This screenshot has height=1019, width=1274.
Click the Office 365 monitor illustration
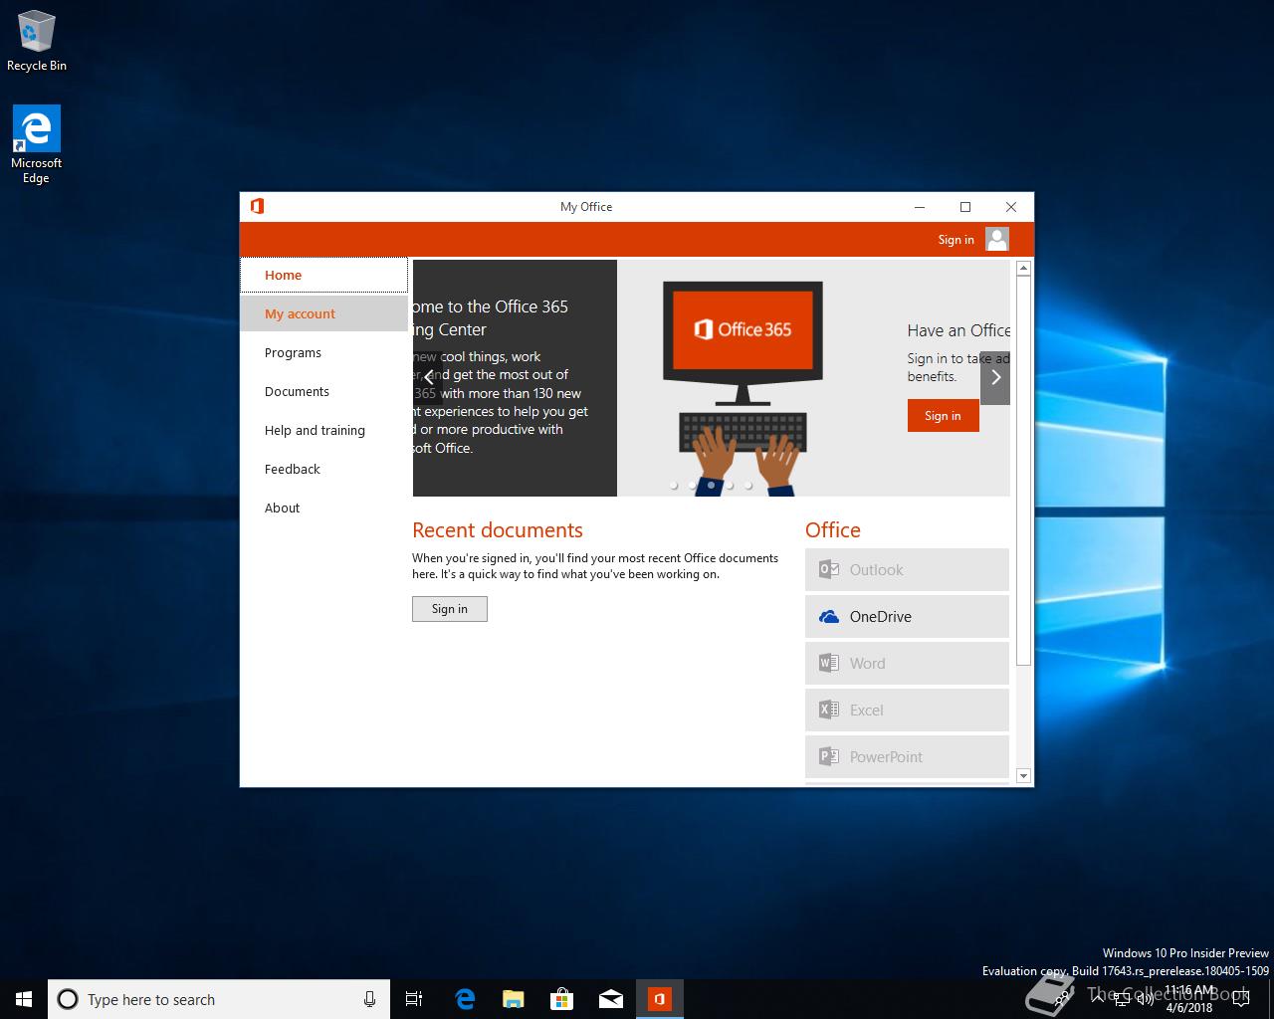pos(743,341)
